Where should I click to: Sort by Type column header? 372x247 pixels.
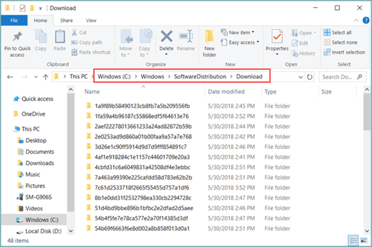click(270, 92)
